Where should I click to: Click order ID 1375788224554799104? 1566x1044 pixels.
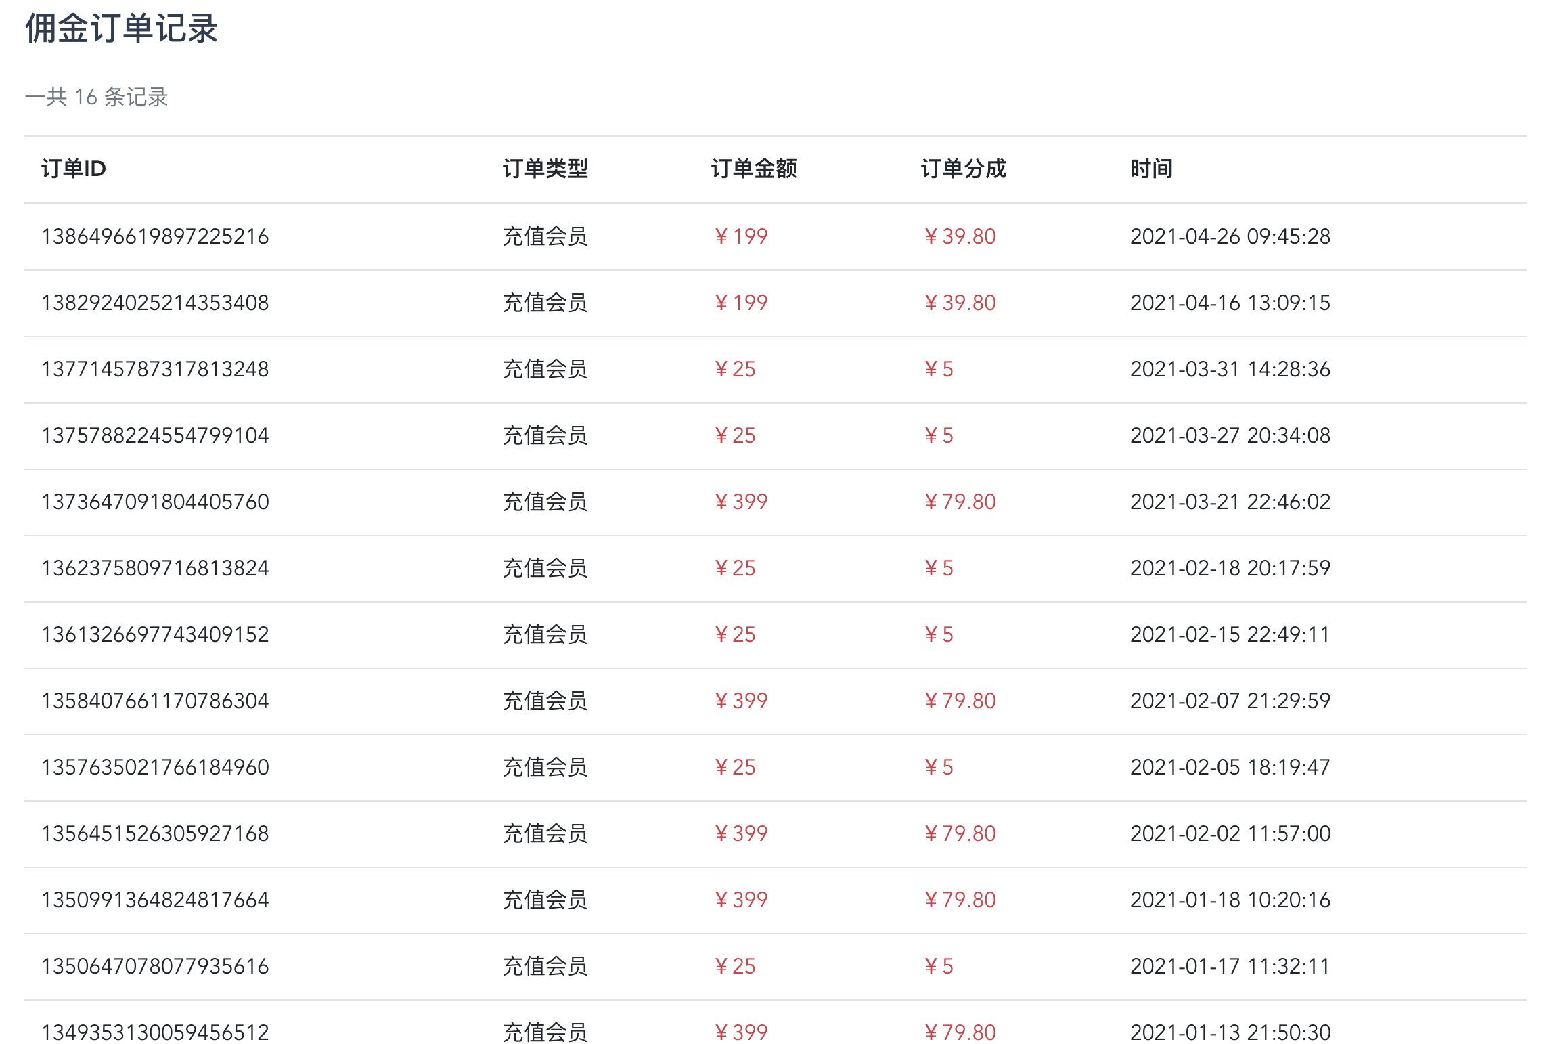[x=155, y=435]
